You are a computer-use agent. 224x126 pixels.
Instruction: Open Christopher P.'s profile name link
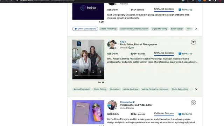point(127,102)
